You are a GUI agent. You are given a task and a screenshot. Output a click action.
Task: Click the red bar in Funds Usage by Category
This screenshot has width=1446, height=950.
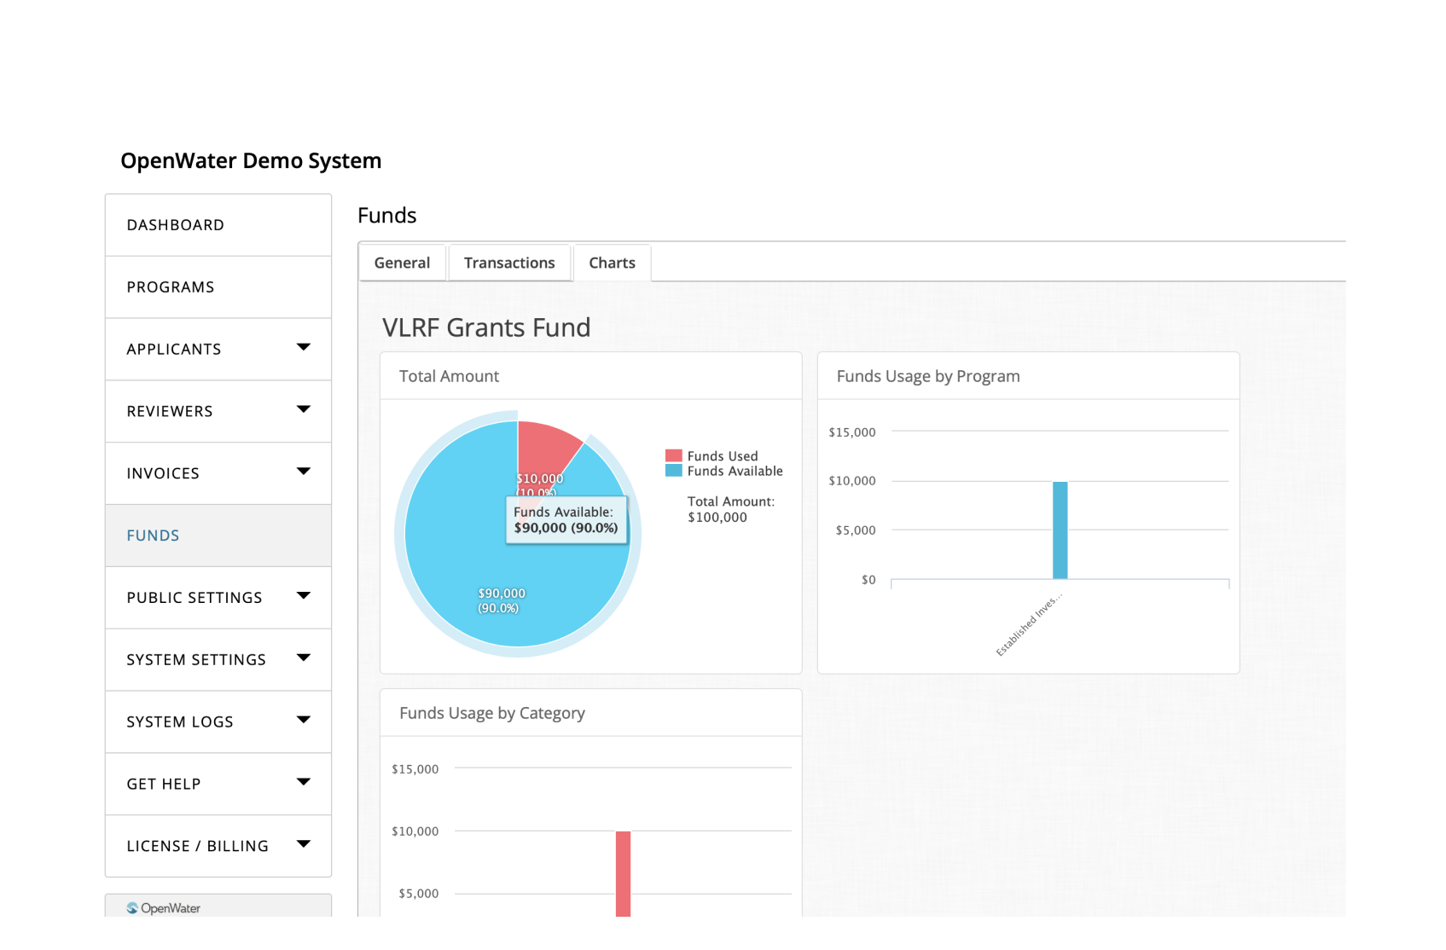click(624, 873)
